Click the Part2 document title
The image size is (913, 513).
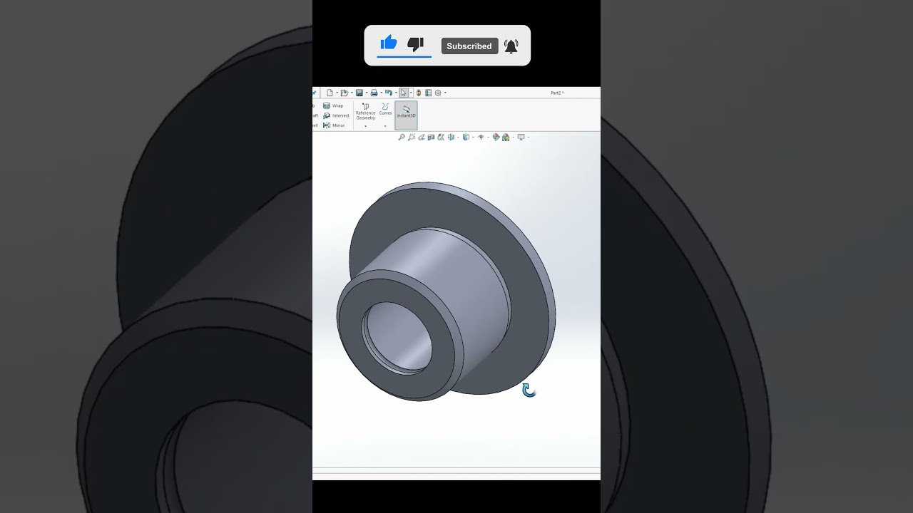(x=557, y=93)
